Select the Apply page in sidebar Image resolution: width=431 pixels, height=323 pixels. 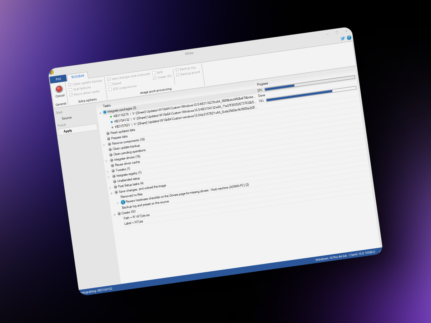(68, 131)
